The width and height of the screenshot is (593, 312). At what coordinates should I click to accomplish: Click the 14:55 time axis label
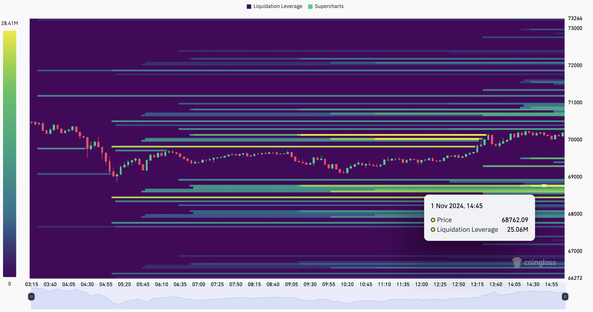(551, 284)
